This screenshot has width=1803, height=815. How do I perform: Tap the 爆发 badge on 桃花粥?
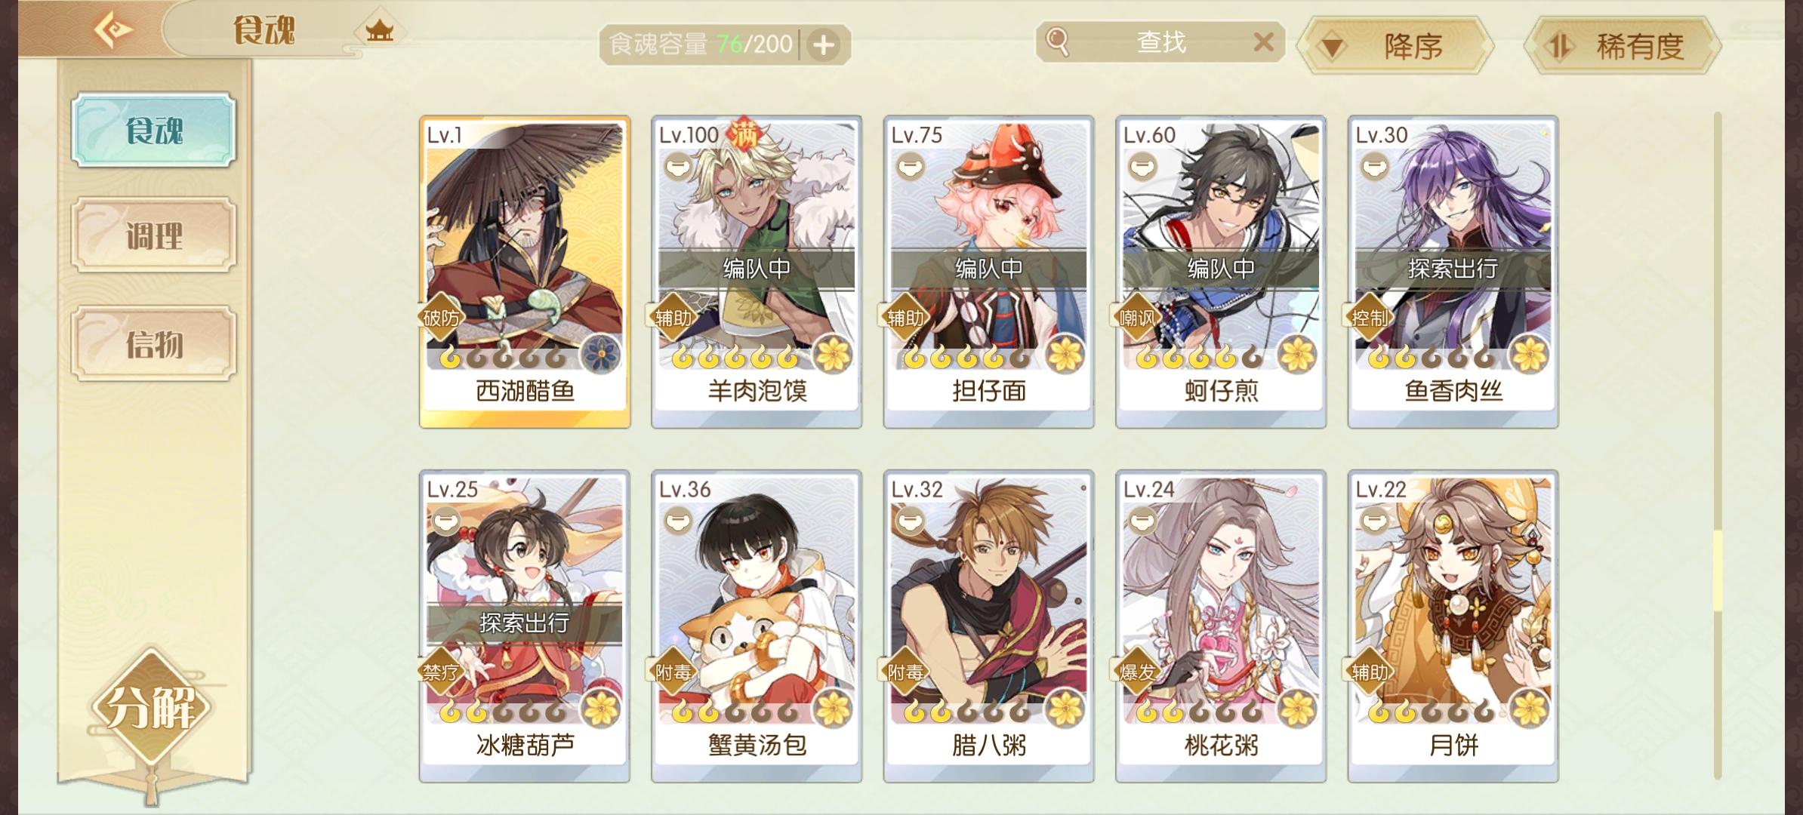[1137, 672]
